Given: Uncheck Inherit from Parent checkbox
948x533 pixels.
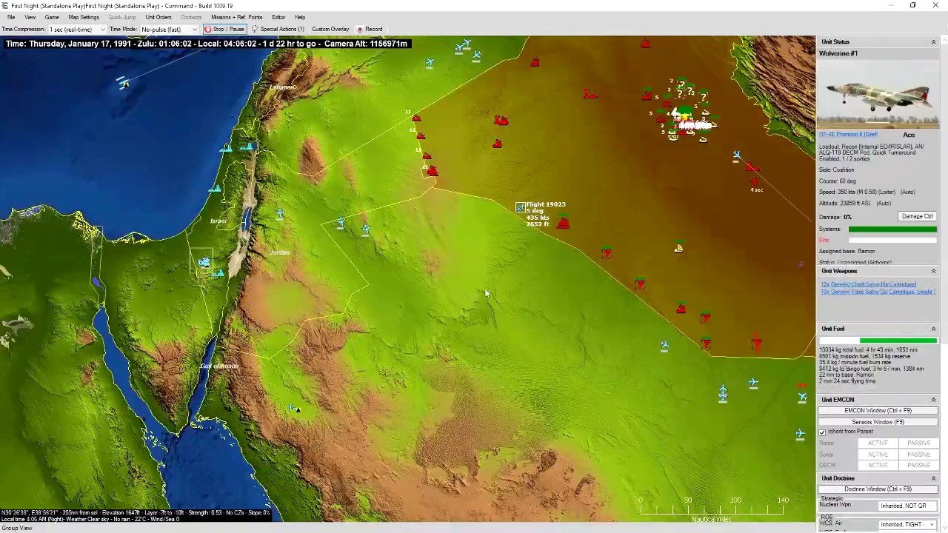Looking at the screenshot, I should (822, 432).
